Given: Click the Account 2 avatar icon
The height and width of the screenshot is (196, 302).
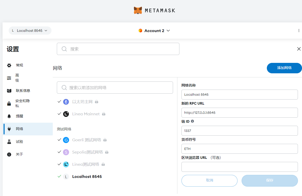Looking at the screenshot, I should [x=140, y=31].
